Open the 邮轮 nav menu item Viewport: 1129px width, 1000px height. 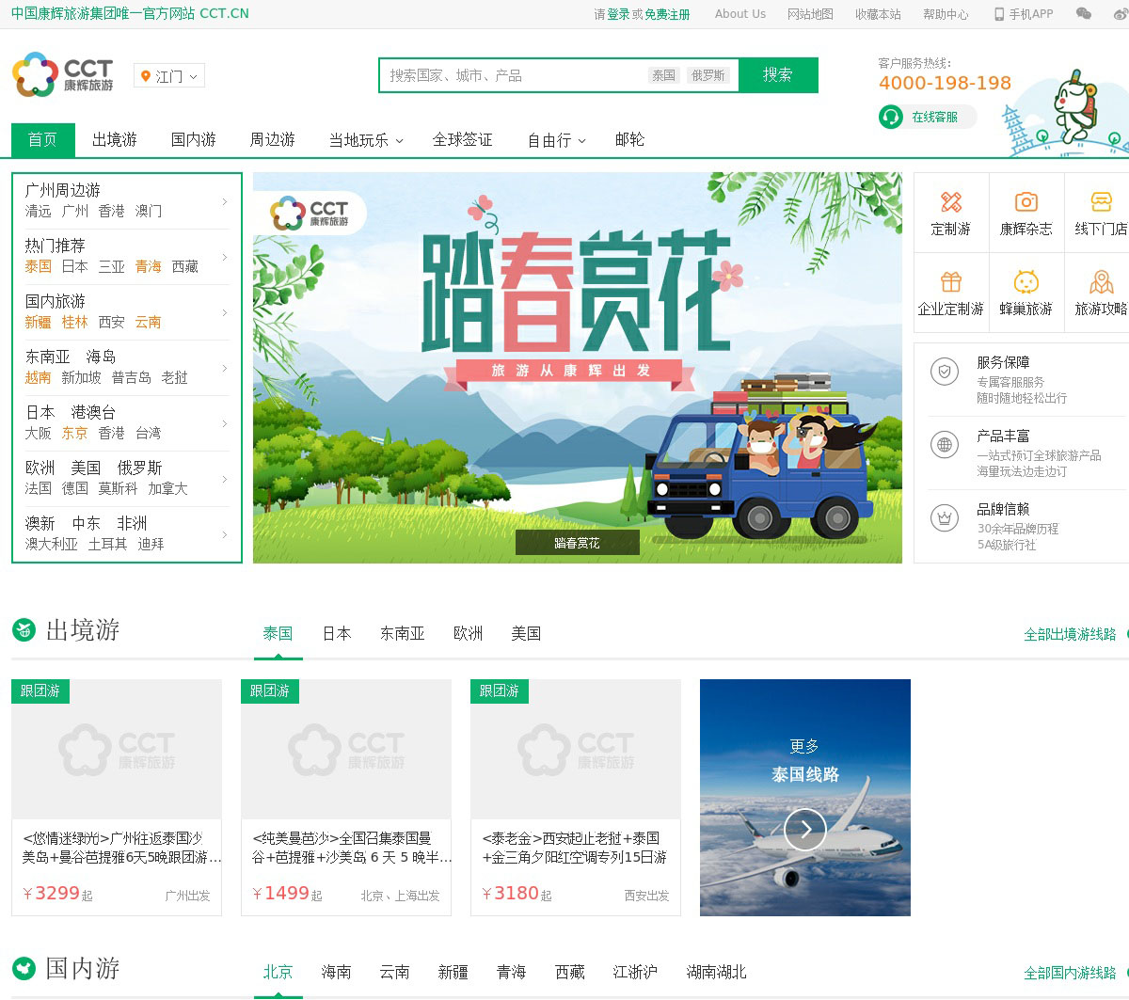pos(629,140)
